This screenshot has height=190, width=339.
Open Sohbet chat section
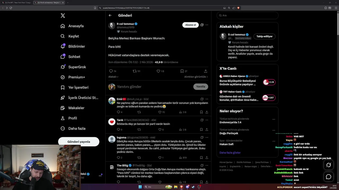(x=70, y=57)
